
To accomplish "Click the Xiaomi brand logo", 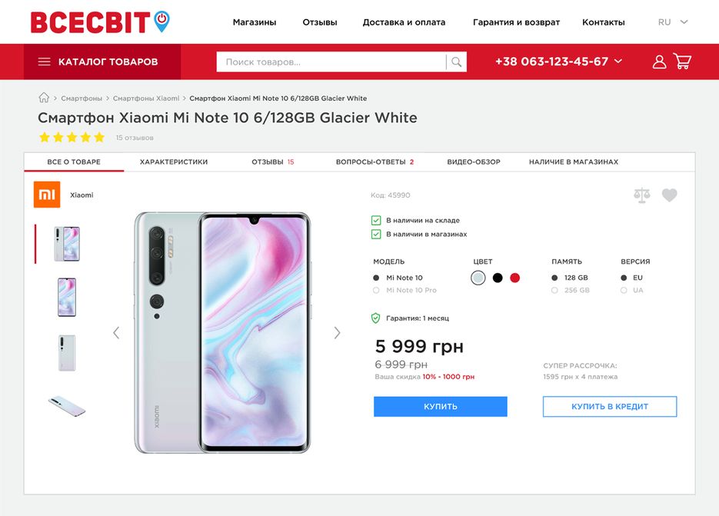I will (47, 195).
